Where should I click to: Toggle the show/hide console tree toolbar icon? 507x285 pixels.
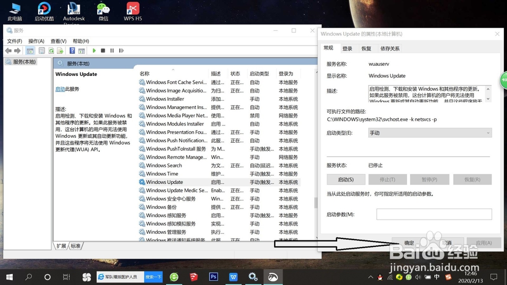[x=30, y=51]
